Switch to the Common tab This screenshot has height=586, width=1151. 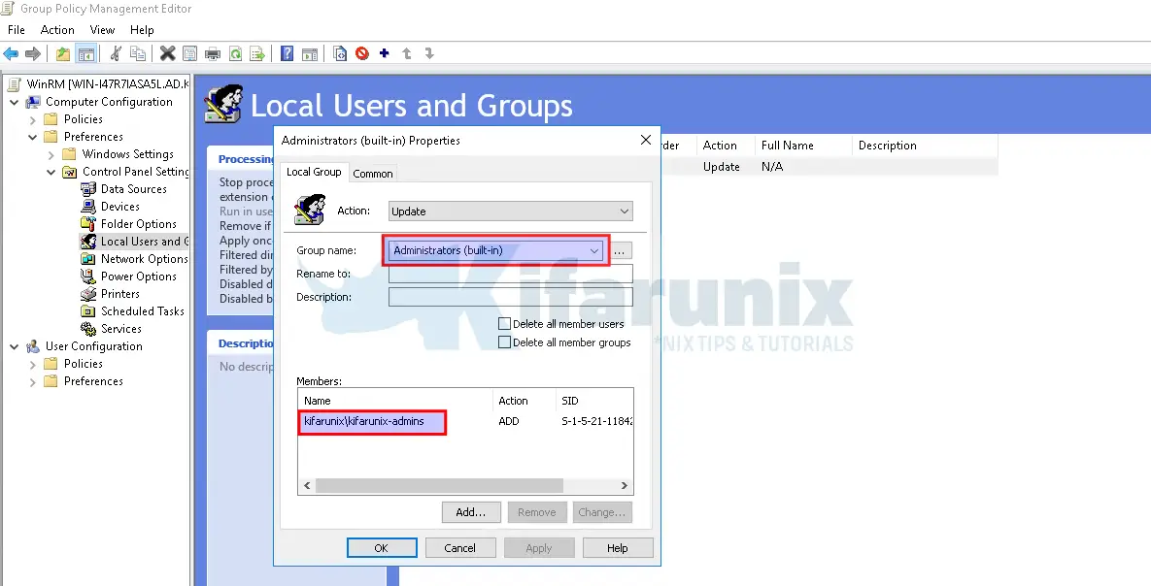[x=373, y=173]
